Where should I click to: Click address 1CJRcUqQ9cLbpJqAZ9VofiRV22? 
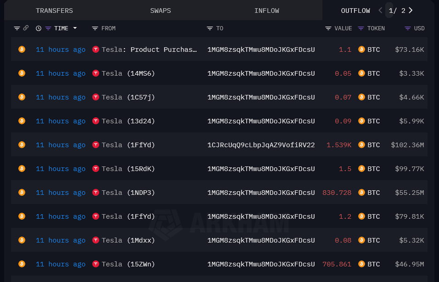261,145
